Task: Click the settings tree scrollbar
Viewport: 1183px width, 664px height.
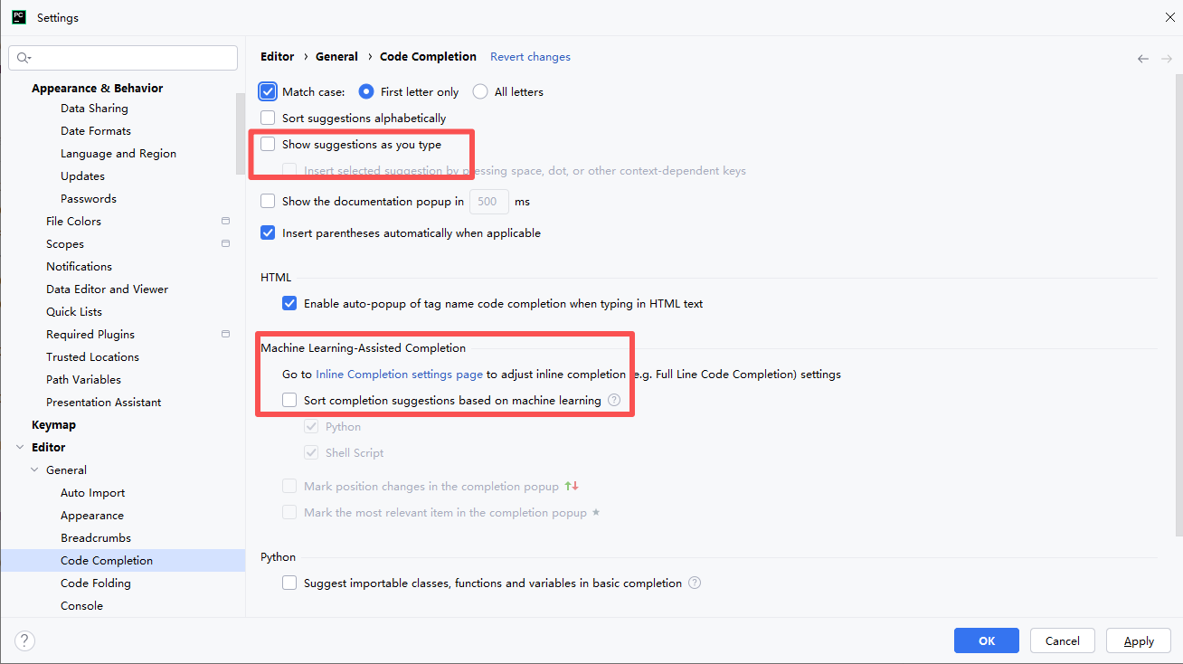Action: click(241, 136)
